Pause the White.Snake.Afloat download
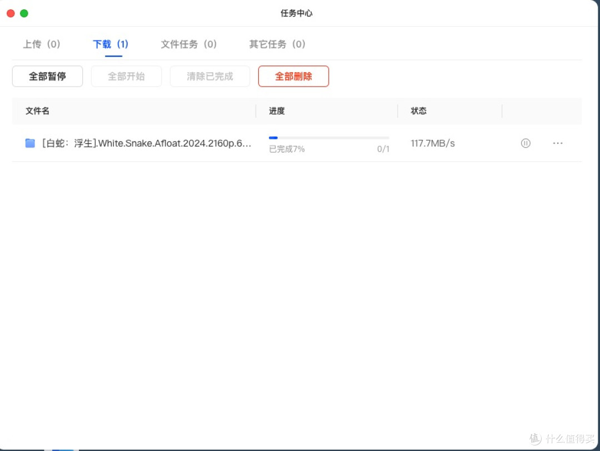600x451 pixels. (526, 143)
